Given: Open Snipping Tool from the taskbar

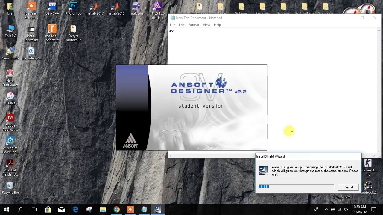Looking at the screenshot, I should coord(89,210).
